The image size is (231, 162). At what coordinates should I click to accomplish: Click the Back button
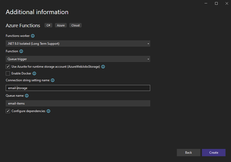tap(188, 153)
